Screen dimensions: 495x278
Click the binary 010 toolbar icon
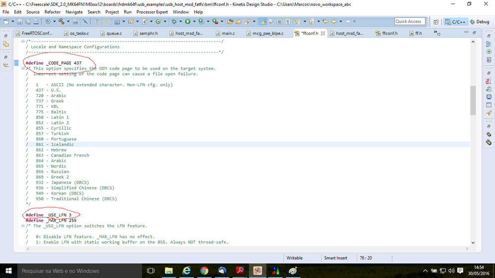pyautogui.click(x=75, y=21)
